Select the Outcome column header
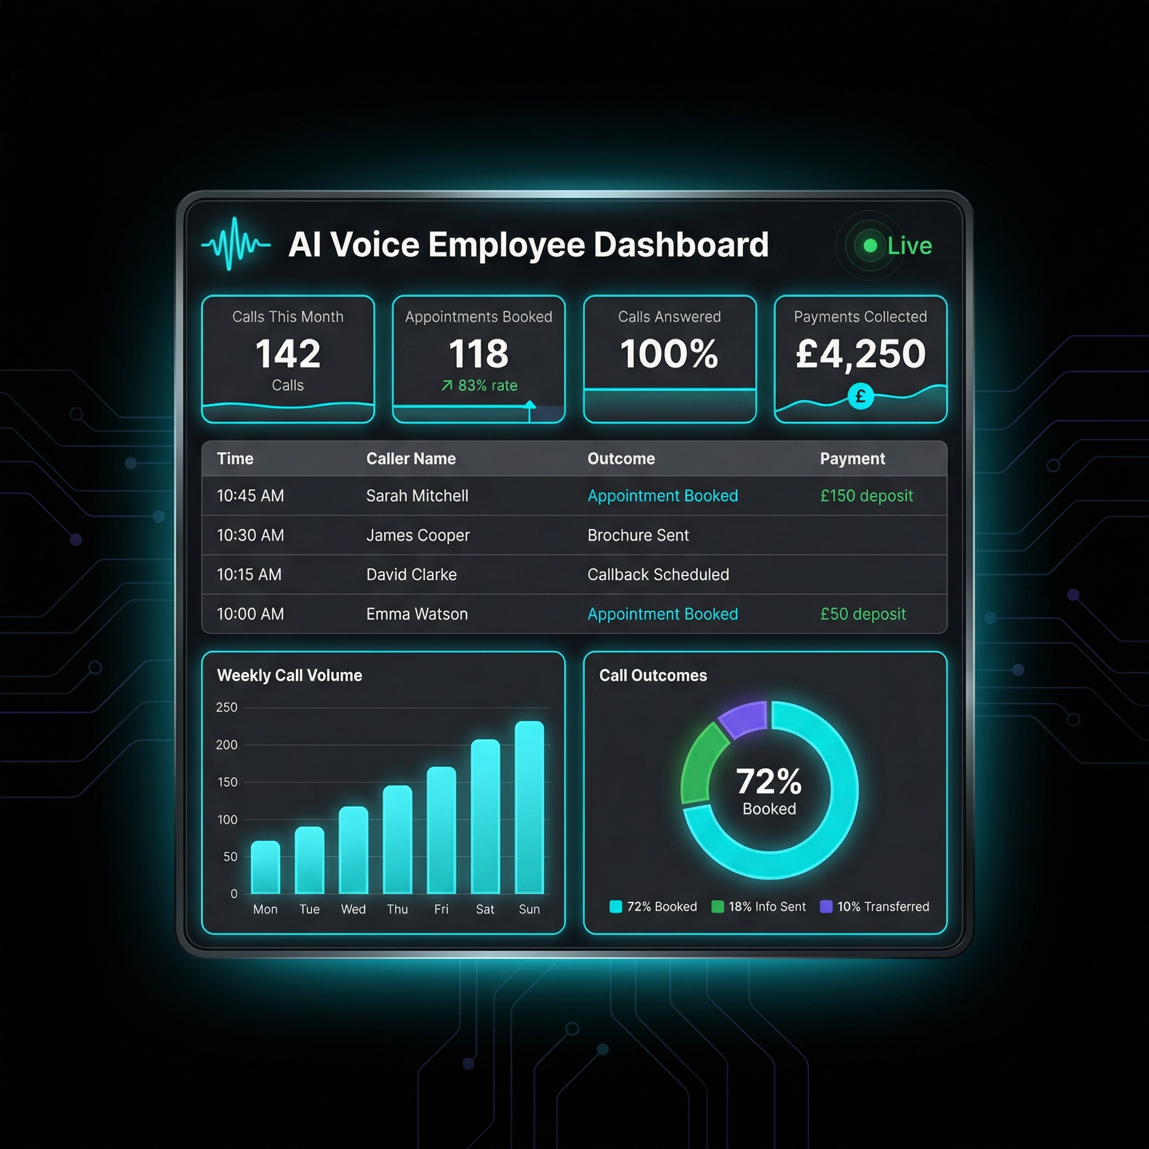 [621, 458]
